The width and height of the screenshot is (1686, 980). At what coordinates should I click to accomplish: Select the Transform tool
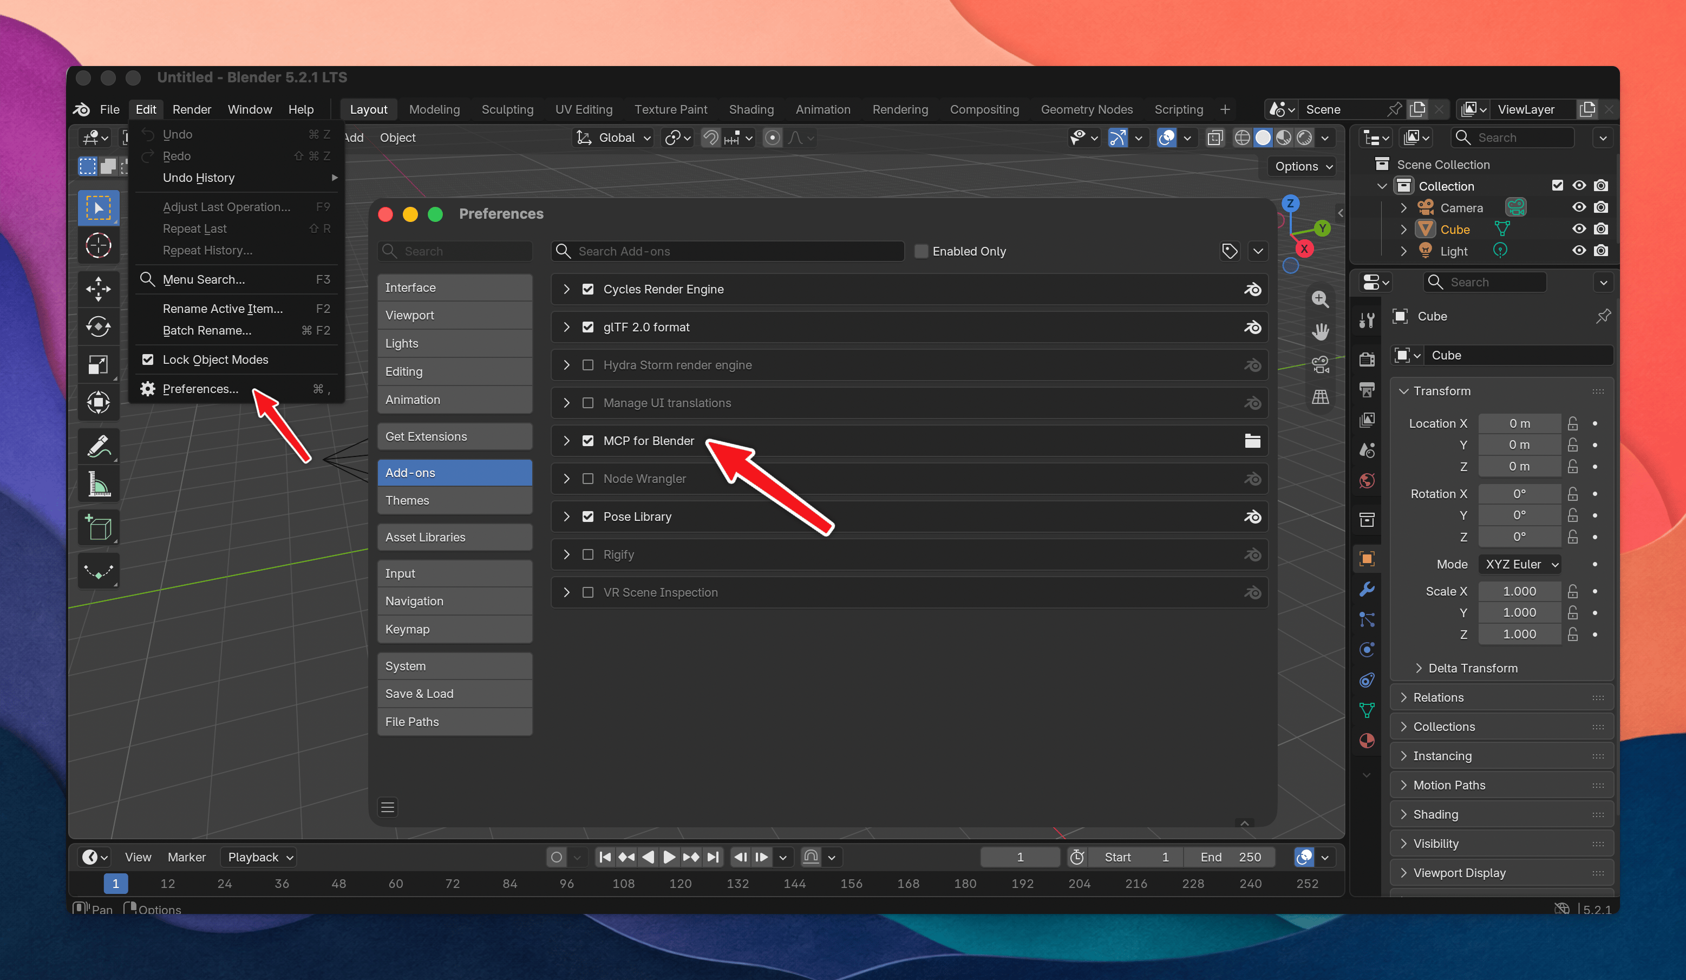click(x=99, y=402)
